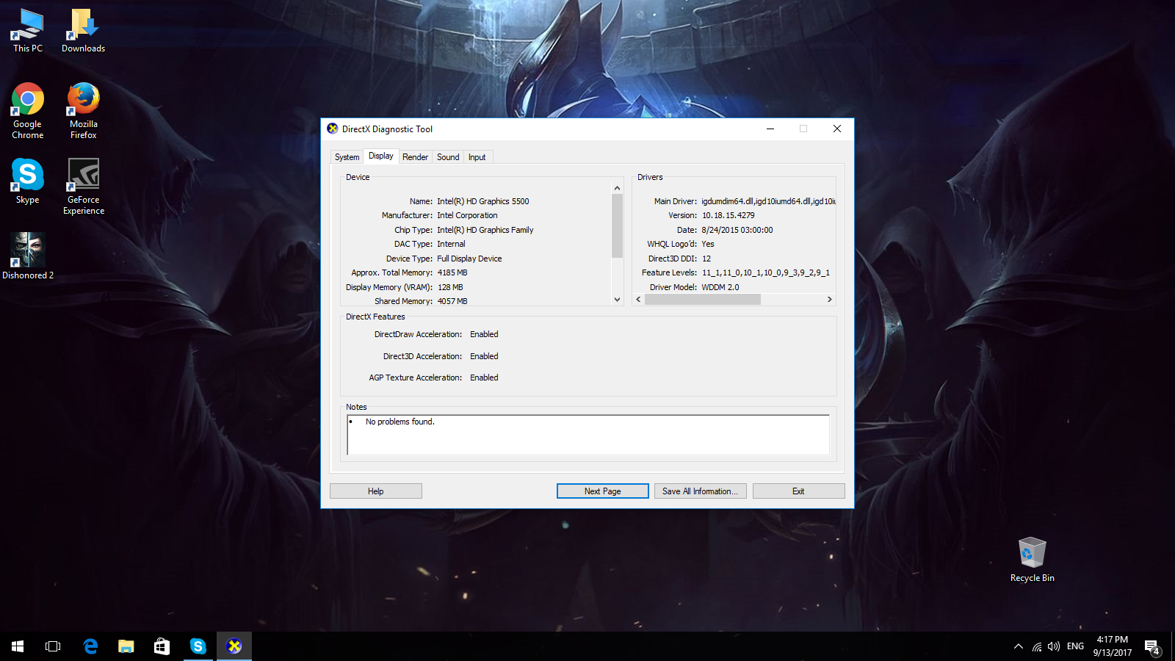Click the taskbar clock and date
The width and height of the screenshot is (1175, 661).
pos(1112,646)
